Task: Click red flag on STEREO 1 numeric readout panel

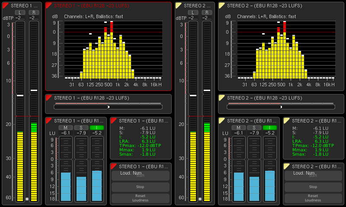Action: [x=113, y=121]
